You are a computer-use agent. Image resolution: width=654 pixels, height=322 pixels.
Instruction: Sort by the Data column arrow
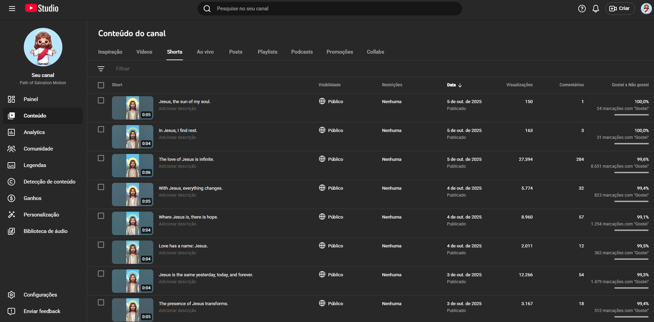coord(460,85)
